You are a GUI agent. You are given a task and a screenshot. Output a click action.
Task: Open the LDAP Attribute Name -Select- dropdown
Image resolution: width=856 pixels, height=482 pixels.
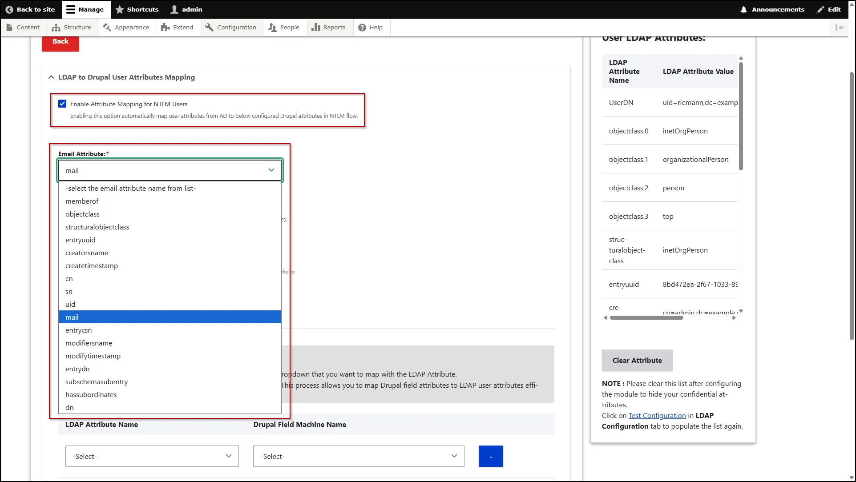tap(151, 456)
